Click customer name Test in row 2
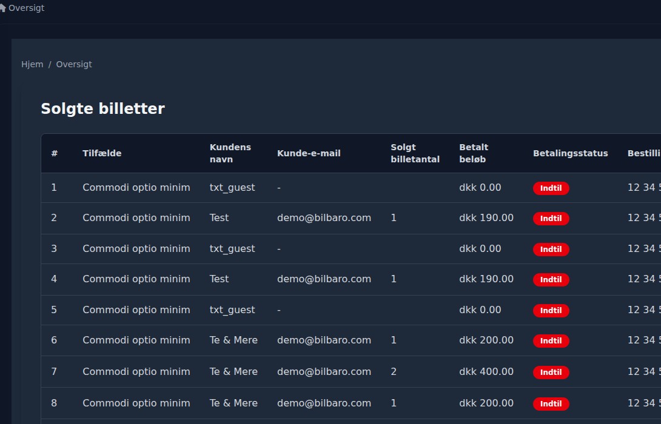661x424 pixels. coord(219,217)
